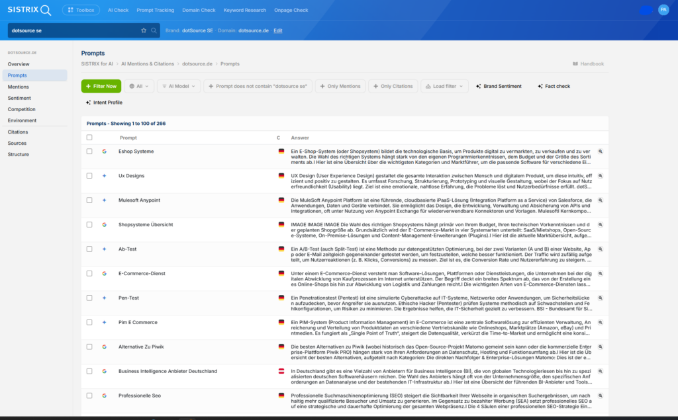Click the Fact check sparkle icon
Viewport: 678px width, 420px height.
tap(540, 87)
